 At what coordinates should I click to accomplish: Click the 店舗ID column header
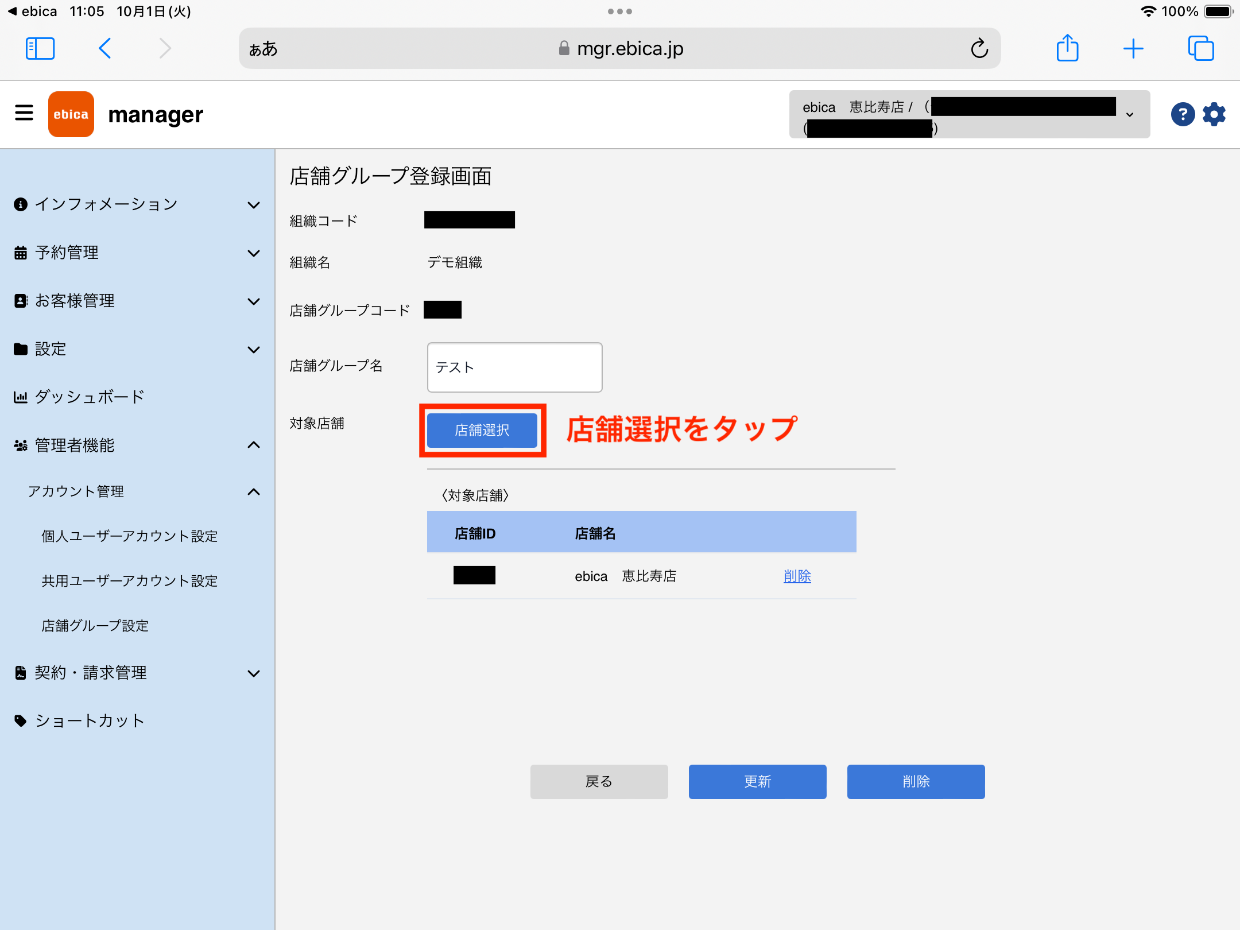pyautogui.click(x=475, y=533)
